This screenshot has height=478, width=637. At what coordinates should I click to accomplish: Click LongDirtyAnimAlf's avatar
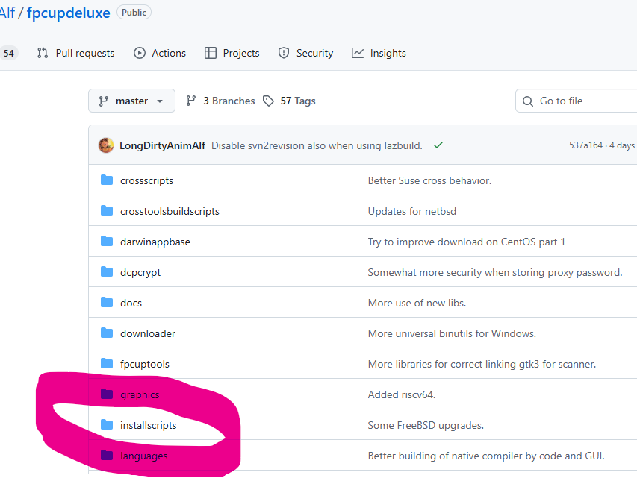(105, 145)
